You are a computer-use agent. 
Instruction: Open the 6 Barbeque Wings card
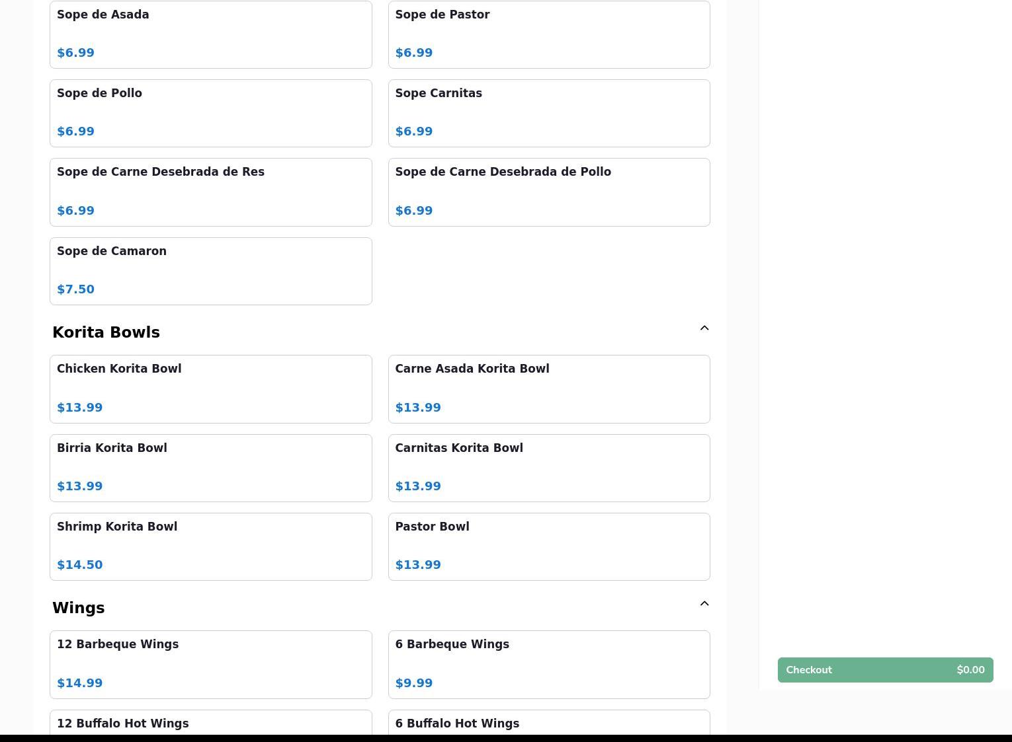click(x=549, y=665)
